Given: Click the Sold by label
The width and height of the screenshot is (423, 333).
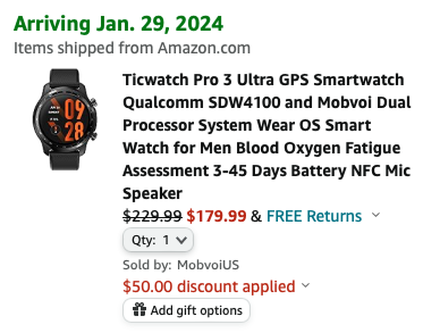Looking at the screenshot, I should (x=146, y=265).
